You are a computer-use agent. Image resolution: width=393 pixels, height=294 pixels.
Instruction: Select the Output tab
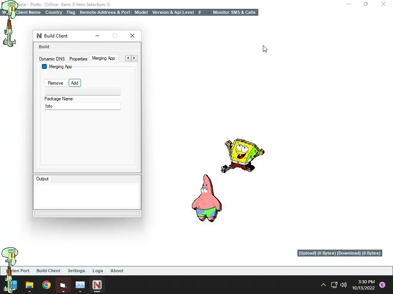[42, 179]
